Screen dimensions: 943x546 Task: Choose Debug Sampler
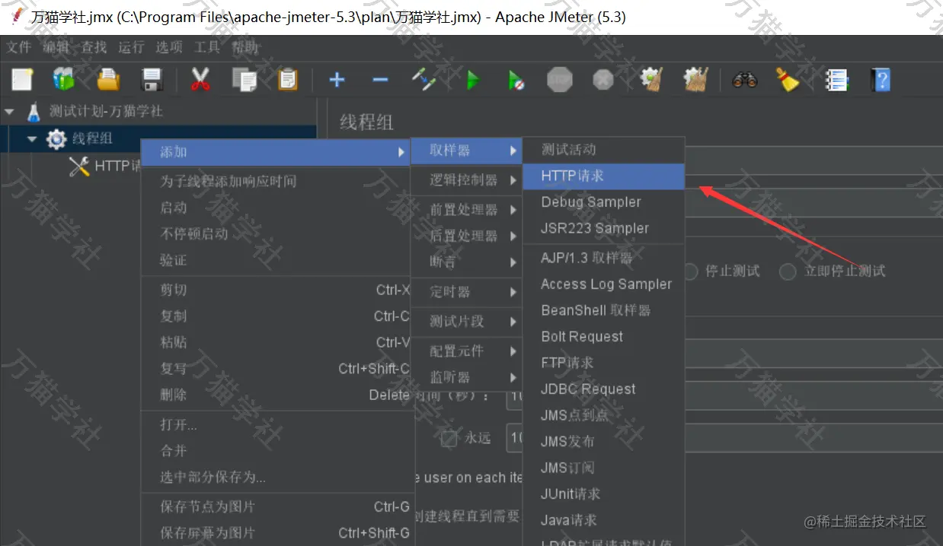tap(604, 202)
